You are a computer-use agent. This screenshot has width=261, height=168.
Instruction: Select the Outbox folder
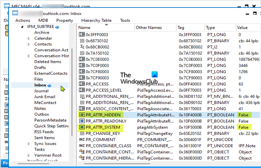point(42,114)
